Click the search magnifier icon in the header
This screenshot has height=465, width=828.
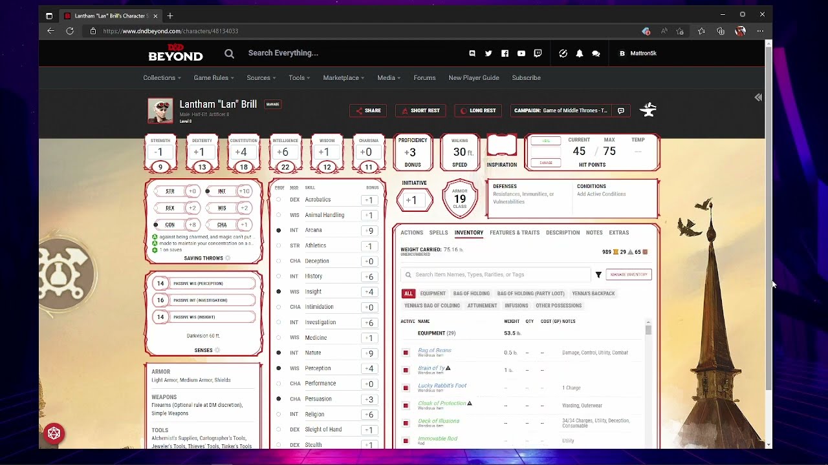[229, 54]
